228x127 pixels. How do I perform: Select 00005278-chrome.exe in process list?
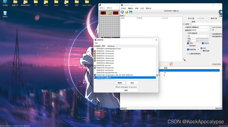[x=125, y=68]
